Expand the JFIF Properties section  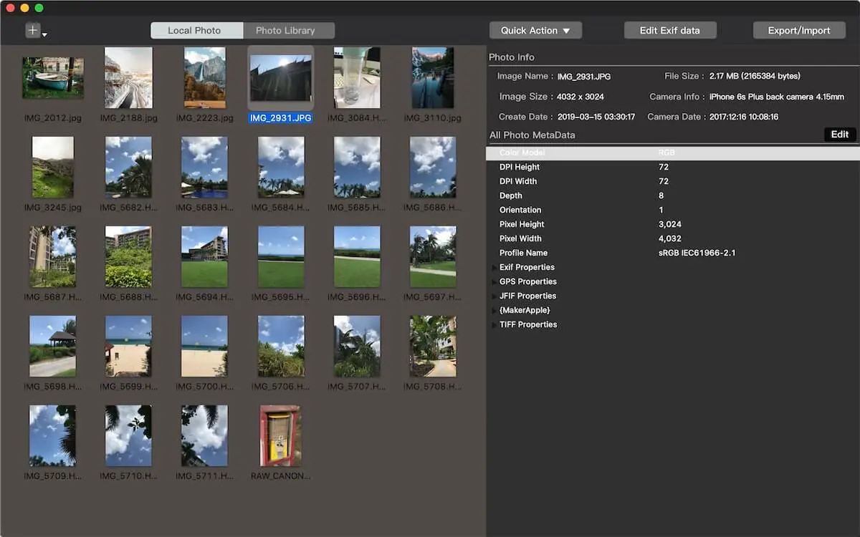[x=493, y=296]
